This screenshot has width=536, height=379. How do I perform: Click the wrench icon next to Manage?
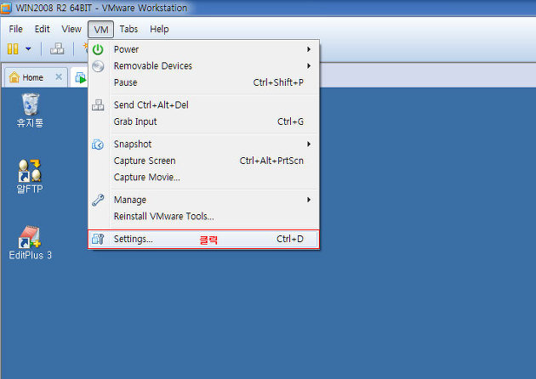(98, 200)
